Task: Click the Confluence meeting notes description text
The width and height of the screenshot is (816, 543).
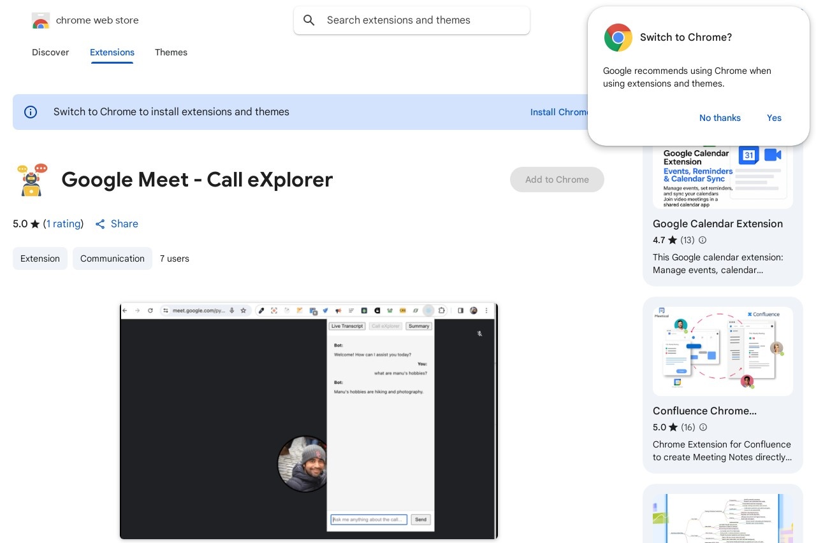Action: click(x=722, y=451)
